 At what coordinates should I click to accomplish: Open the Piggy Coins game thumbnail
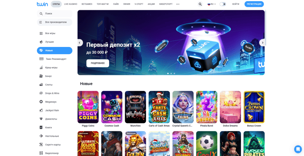click(88, 107)
